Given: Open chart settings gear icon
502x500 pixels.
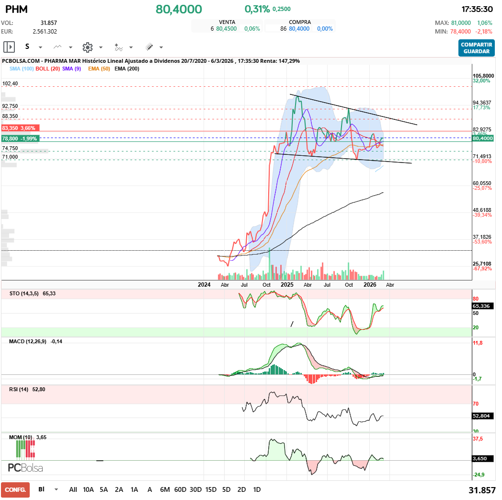Looking at the screenshot, I should tap(87, 47).
